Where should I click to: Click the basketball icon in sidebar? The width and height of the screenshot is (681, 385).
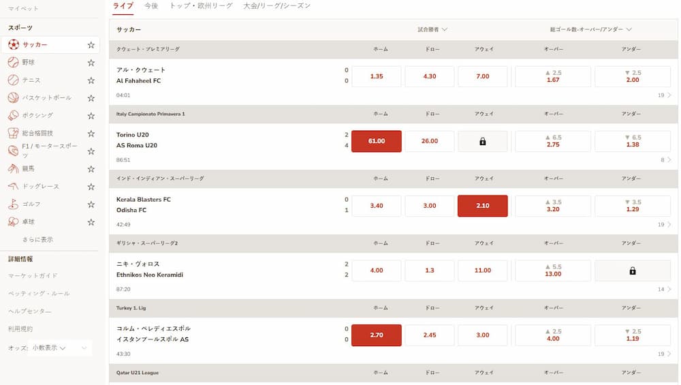point(14,97)
